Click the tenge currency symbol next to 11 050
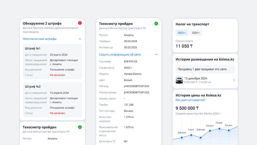The height and width of the screenshot is (145, 257). [191, 46]
